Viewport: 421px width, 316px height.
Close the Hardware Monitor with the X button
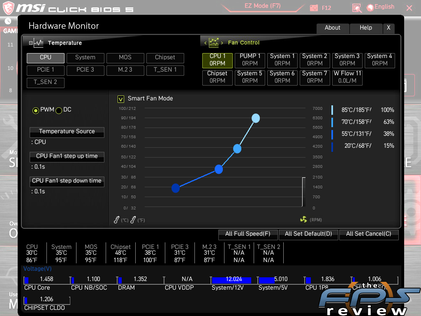click(x=389, y=28)
